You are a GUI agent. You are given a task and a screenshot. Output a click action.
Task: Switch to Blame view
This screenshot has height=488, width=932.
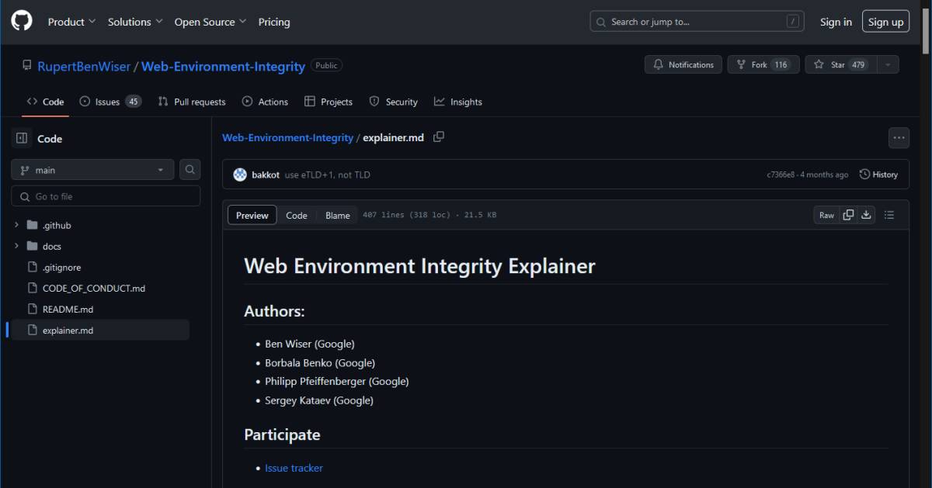point(337,215)
